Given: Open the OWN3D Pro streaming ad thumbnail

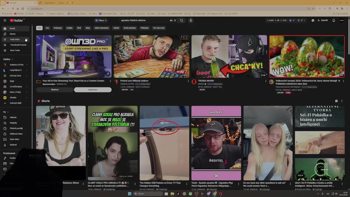Looking at the screenshot, I should [74, 56].
